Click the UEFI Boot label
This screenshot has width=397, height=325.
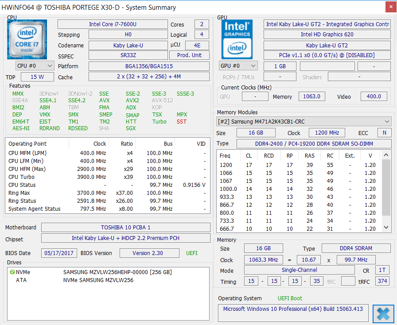(290, 298)
